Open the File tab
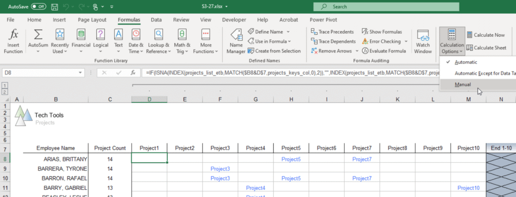Screen dimensions: 516x197 click(11, 20)
